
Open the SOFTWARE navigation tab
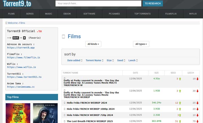[89, 14]
